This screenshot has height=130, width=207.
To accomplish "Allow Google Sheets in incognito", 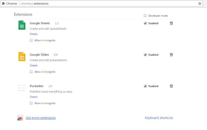I will 31,40.
